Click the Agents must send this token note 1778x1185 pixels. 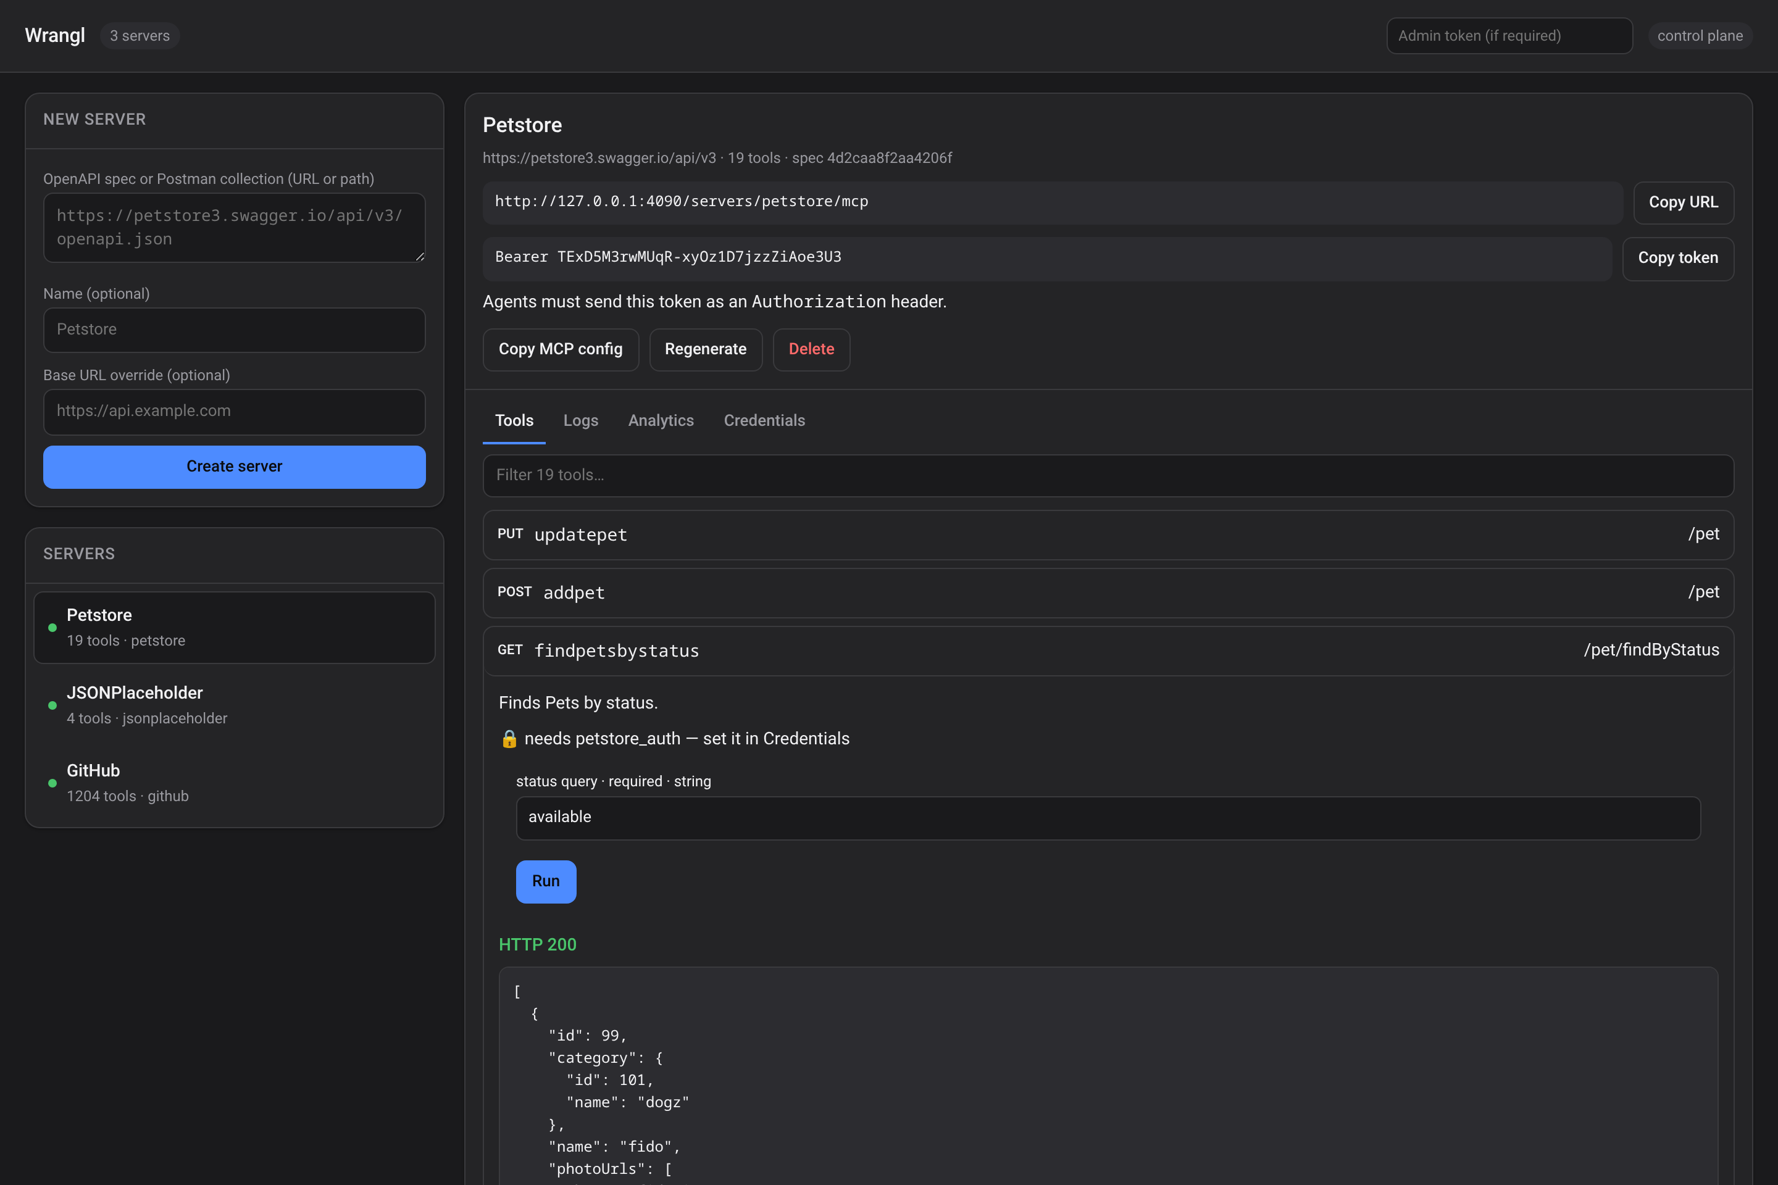[x=714, y=302]
